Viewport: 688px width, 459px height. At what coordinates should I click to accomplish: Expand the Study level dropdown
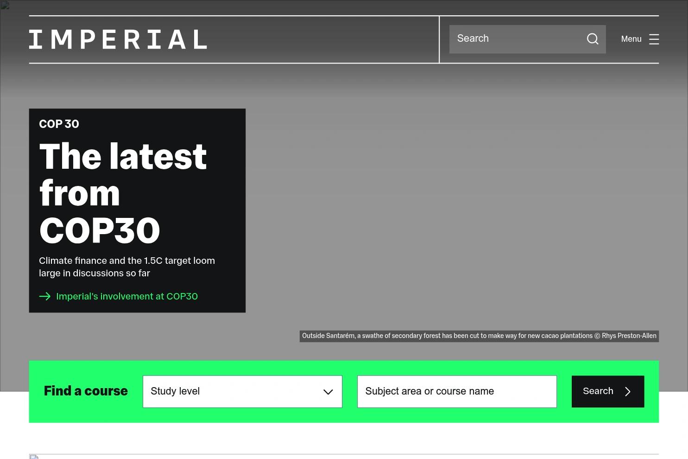click(x=242, y=392)
